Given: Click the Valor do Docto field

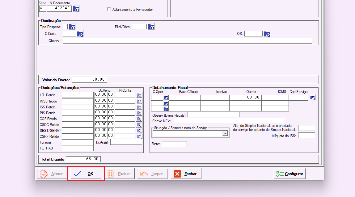Looking at the screenshot, I should pyautogui.click(x=90, y=80).
